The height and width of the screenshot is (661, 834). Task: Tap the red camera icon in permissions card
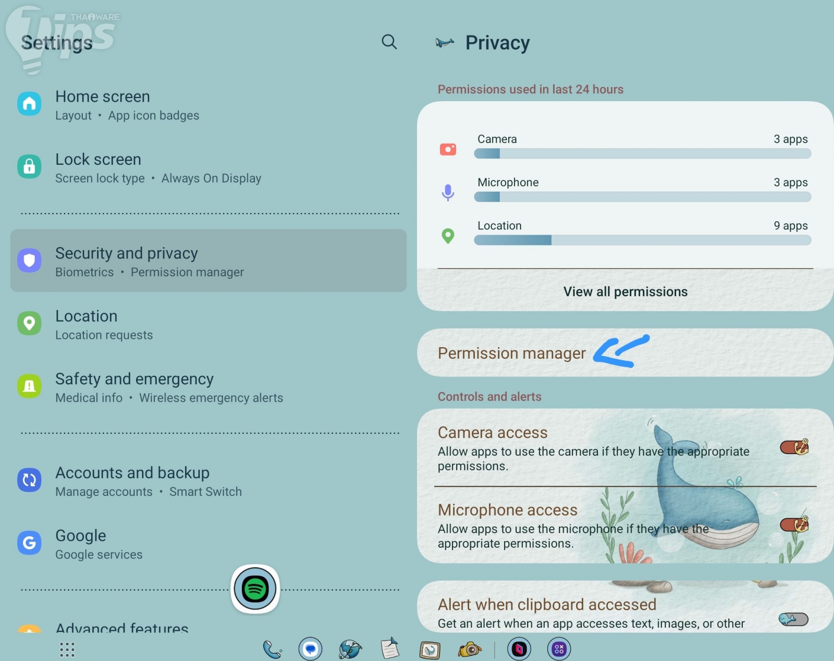tap(448, 150)
